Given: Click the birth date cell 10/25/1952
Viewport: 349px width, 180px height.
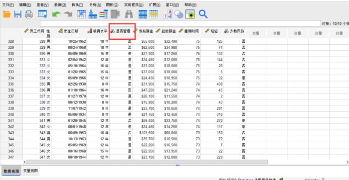Looking at the screenshot, I should pos(69,41).
